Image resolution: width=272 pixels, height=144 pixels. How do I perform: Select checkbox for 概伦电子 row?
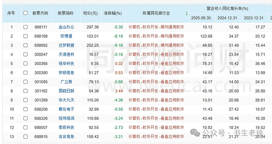pos(26,109)
